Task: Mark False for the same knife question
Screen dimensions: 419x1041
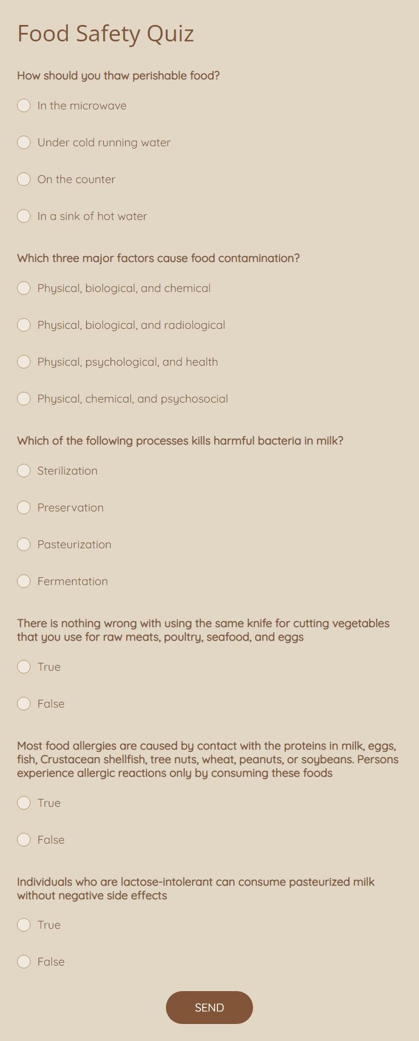Action: point(24,704)
